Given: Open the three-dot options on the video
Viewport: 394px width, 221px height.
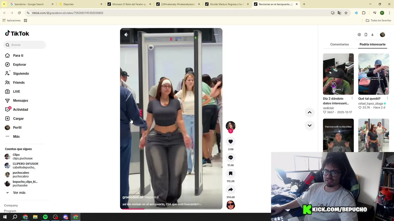Looking at the screenshot, I should click(x=216, y=35).
